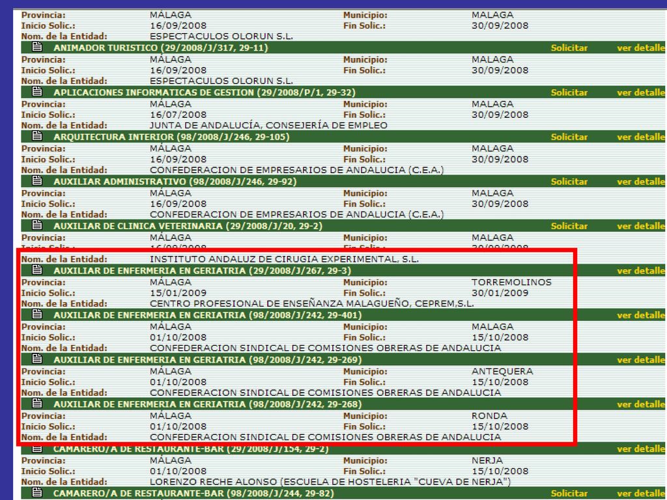Click document icon beside APLICACIONES INFORMATICAS DE GESTION
Image resolution: width=667 pixels, height=500 pixels.
point(37,91)
